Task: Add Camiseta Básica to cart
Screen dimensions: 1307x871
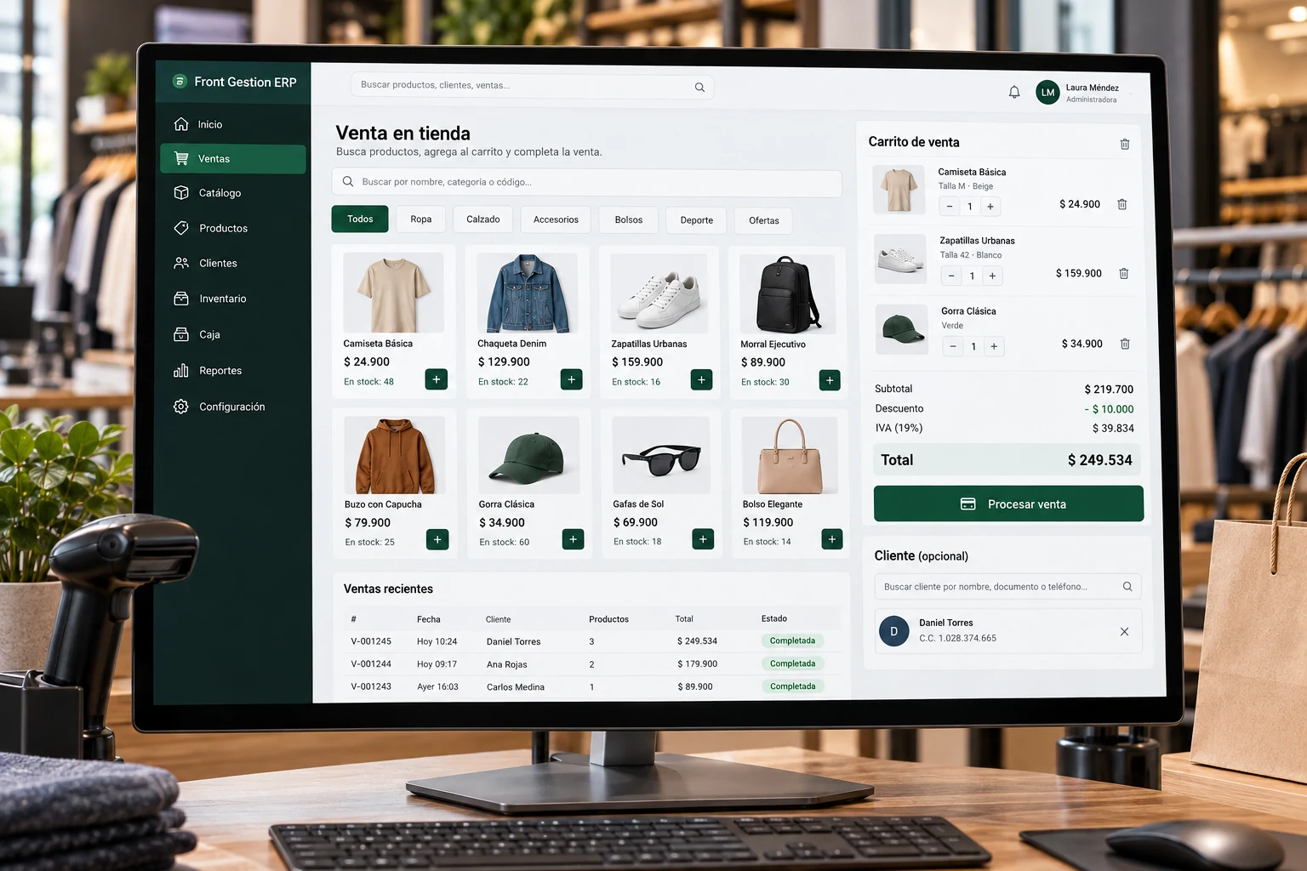Action: point(437,379)
